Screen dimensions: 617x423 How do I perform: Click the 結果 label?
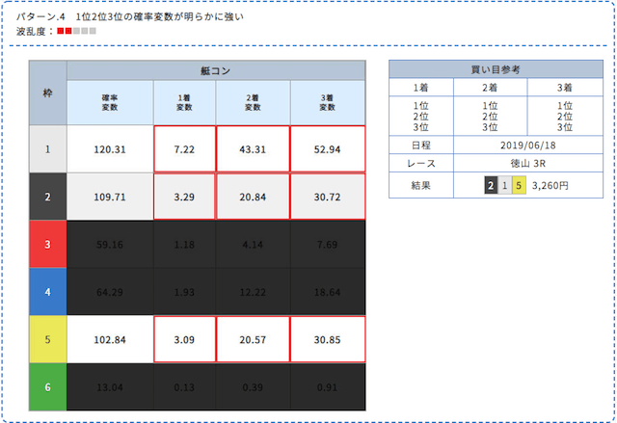(421, 185)
